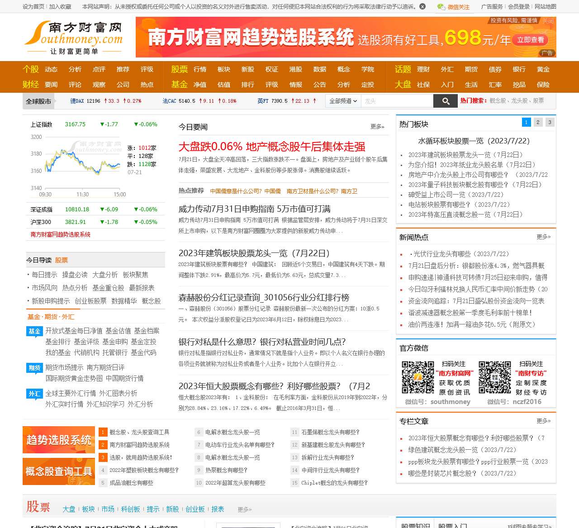The height and width of the screenshot is (528, 579).
Task: Click 黄金 in the navigation bar
Action: click(x=543, y=69)
